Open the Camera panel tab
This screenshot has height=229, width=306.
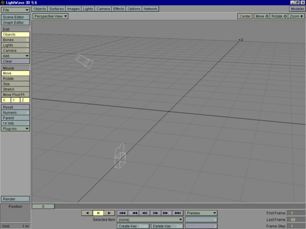click(x=103, y=9)
